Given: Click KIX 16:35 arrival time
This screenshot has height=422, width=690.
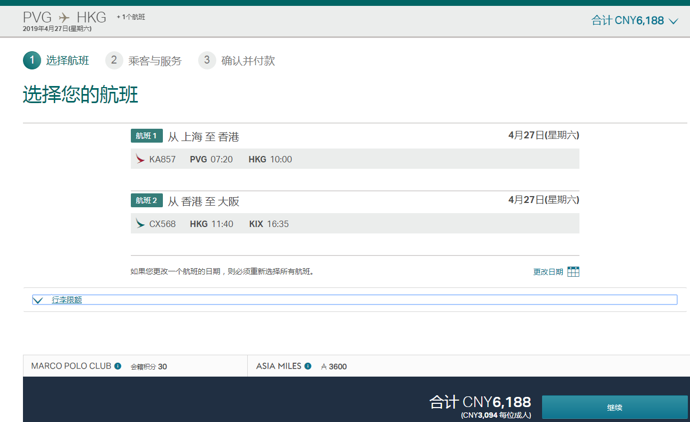Looking at the screenshot, I should coord(269,224).
